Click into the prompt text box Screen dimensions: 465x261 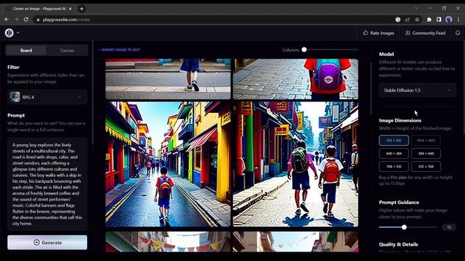[x=47, y=183]
